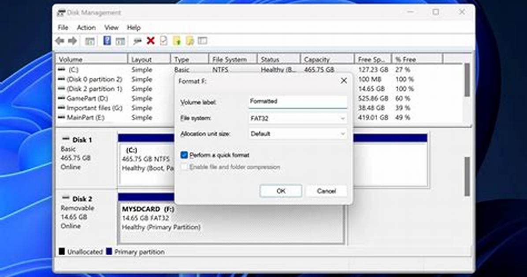
Task: Sort by the File System column header
Action: pyautogui.click(x=233, y=59)
